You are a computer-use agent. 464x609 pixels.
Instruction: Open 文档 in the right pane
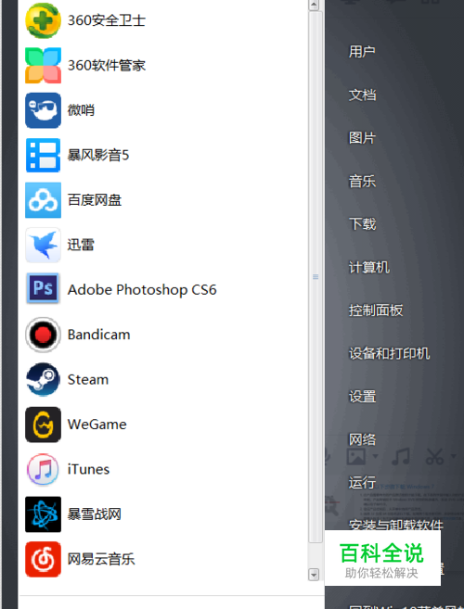pyautogui.click(x=362, y=95)
